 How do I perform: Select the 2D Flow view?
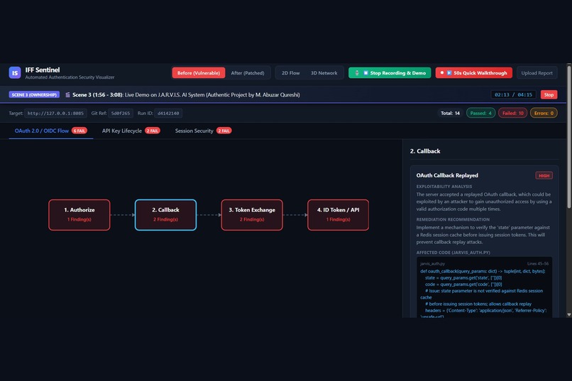290,73
